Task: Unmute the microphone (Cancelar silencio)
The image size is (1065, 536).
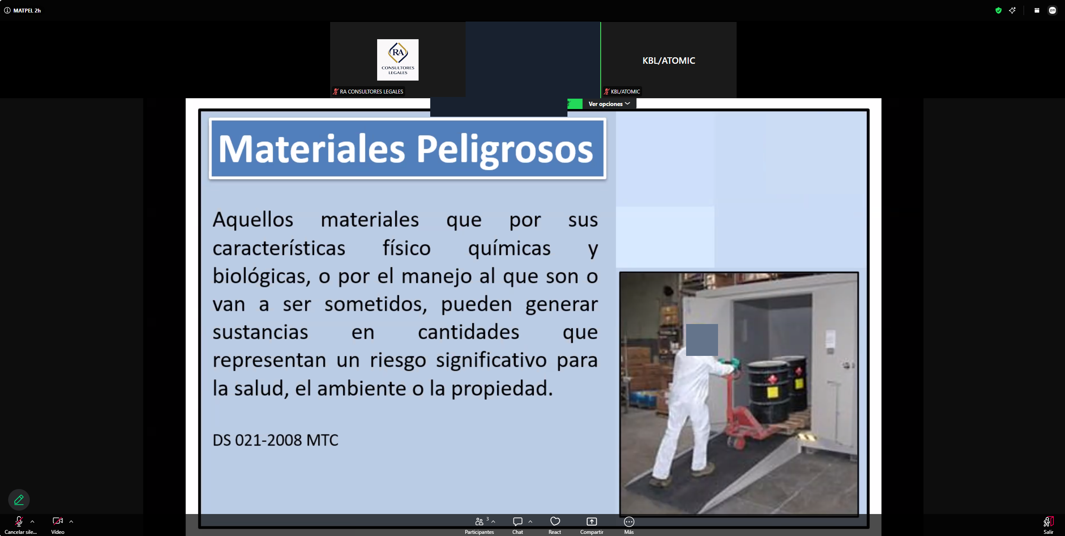Action: click(x=19, y=525)
